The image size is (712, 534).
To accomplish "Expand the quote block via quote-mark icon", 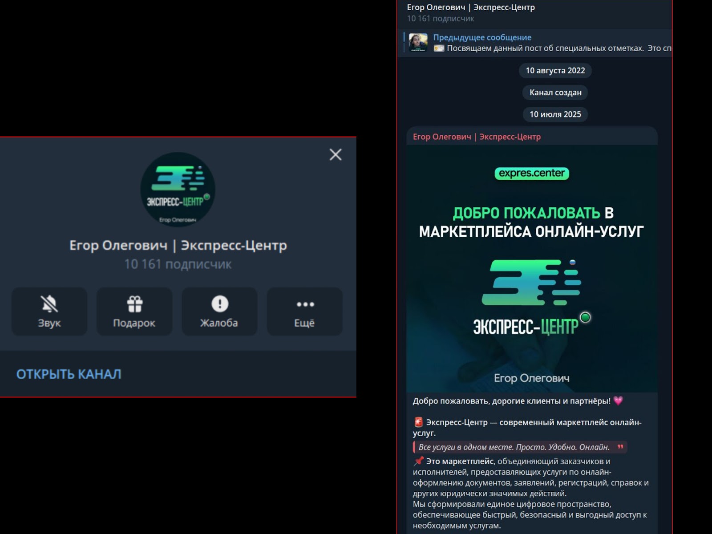I will click(x=620, y=447).
